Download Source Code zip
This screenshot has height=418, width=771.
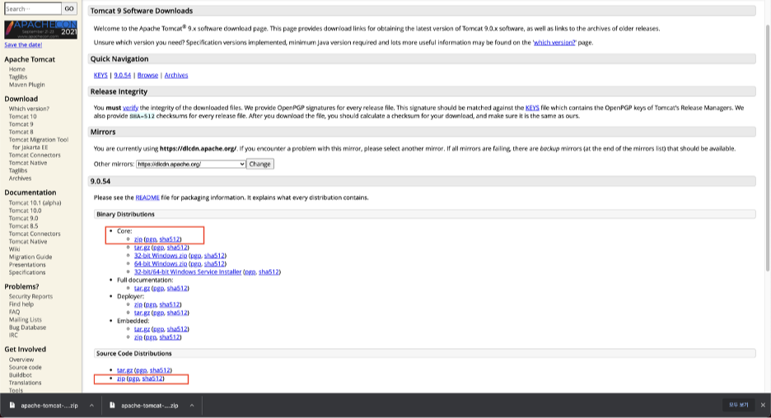click(121, 379)
